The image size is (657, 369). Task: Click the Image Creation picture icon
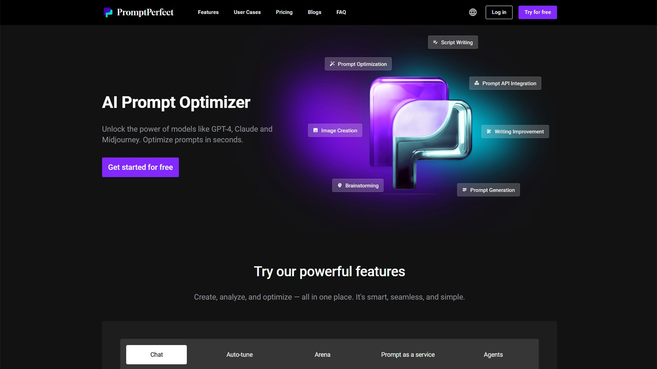coord(315,131)
